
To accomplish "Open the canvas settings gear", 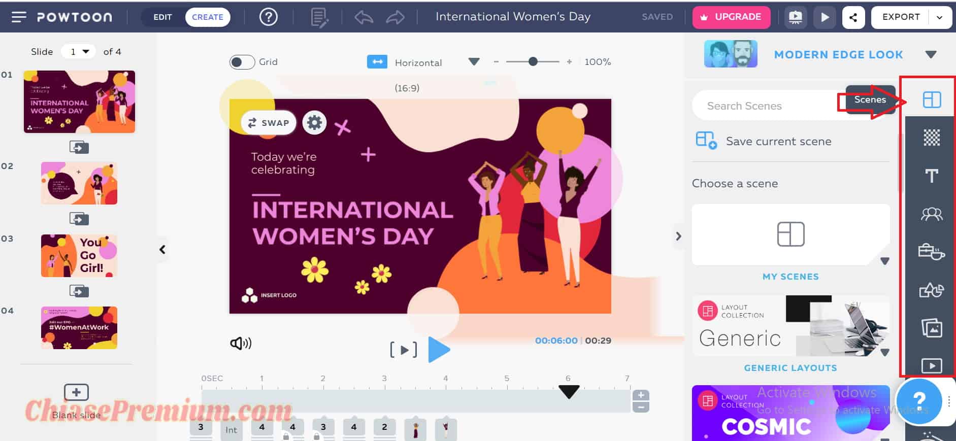I will tap(314, 123).
